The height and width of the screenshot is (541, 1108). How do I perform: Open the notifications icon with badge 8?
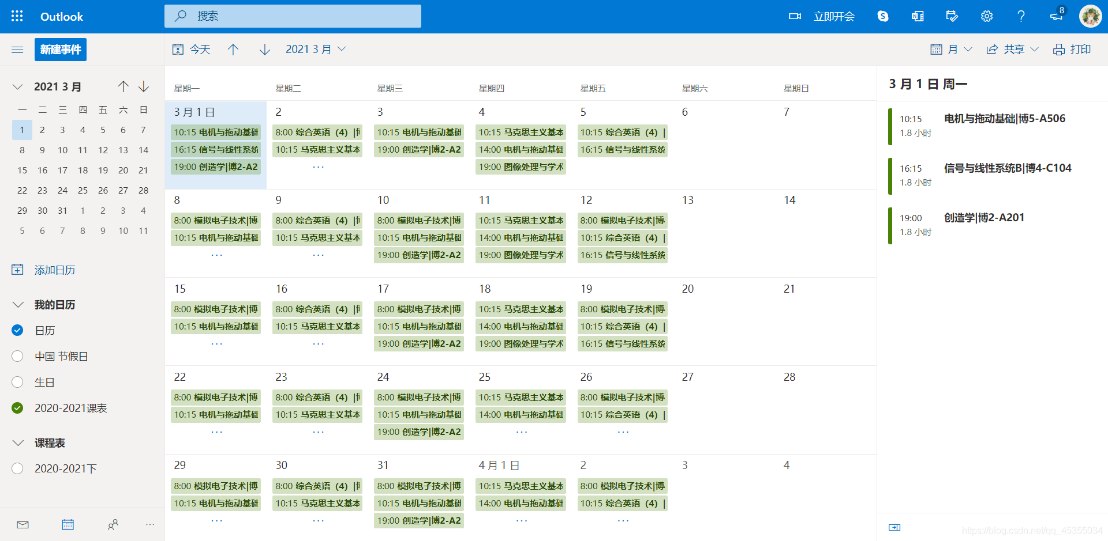click(1057, 15)
